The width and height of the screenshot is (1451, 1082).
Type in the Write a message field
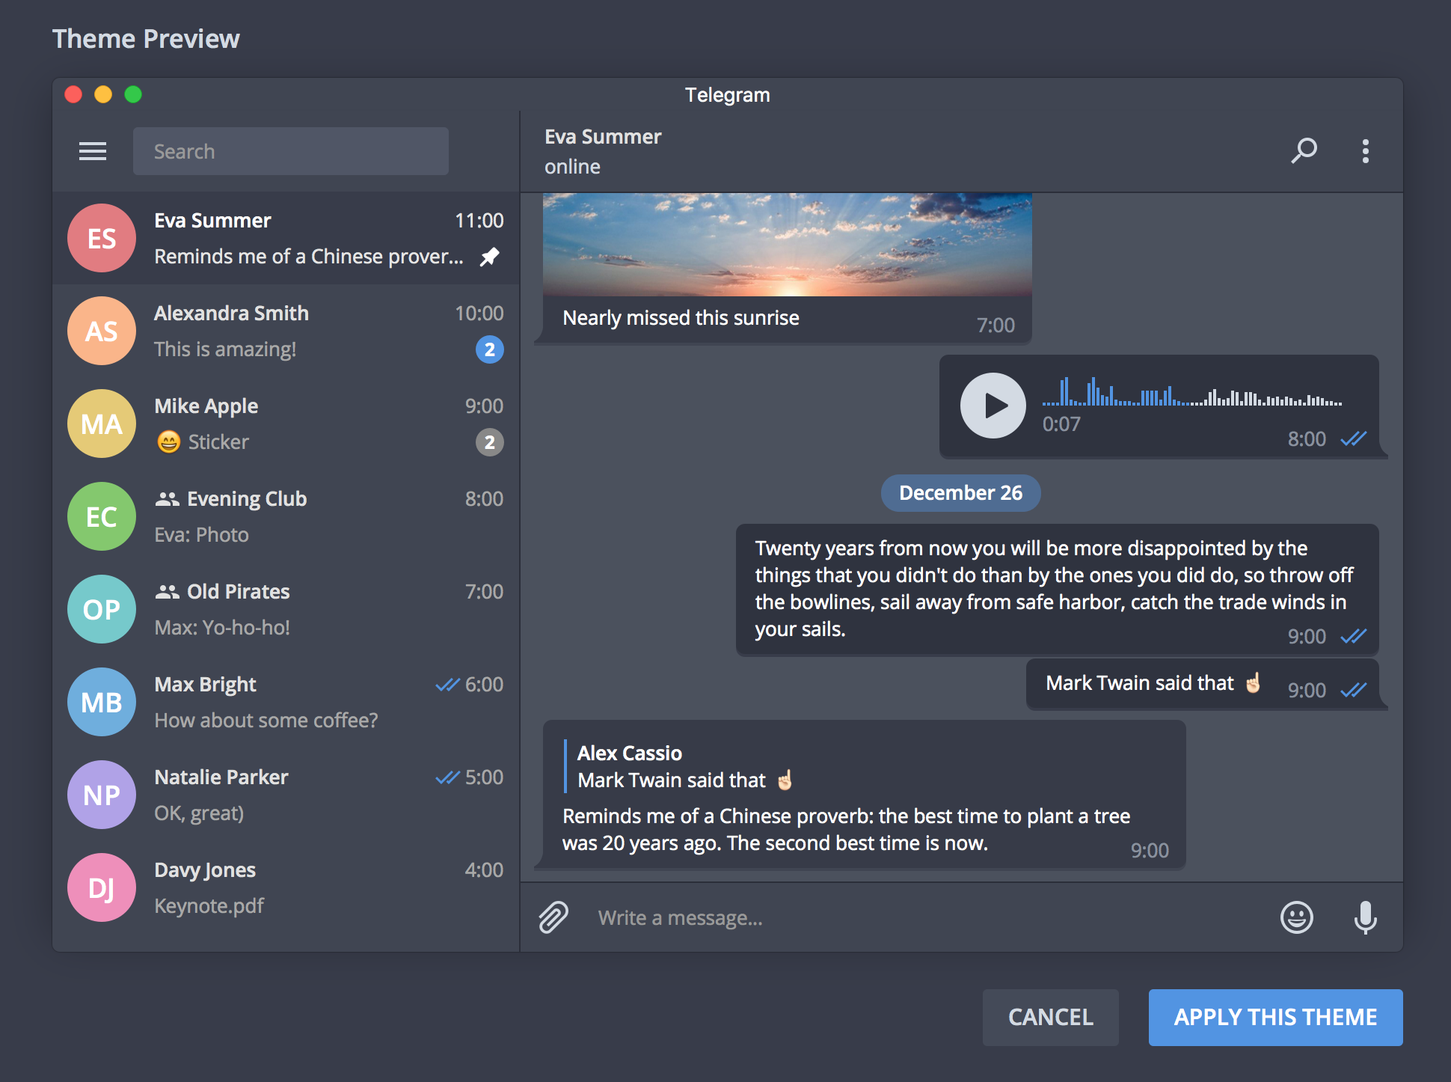927,917
